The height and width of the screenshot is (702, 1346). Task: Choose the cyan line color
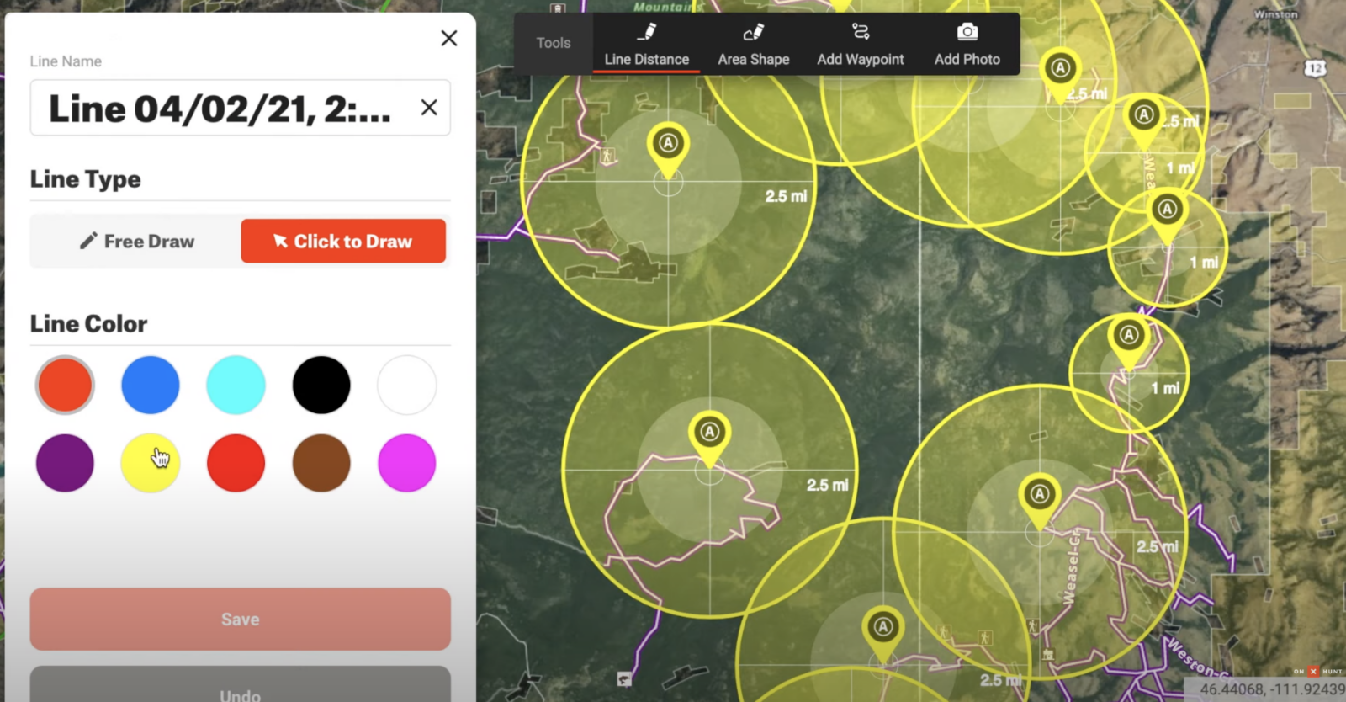pos(236,386)
